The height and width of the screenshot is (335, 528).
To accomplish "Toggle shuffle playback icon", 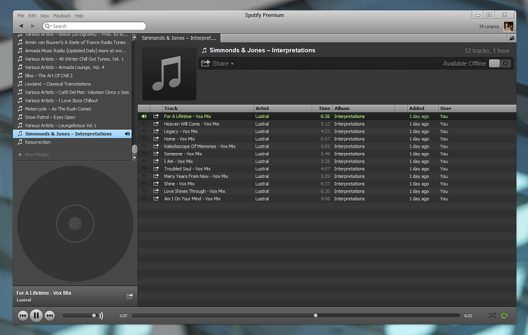I will pos(492,315).
